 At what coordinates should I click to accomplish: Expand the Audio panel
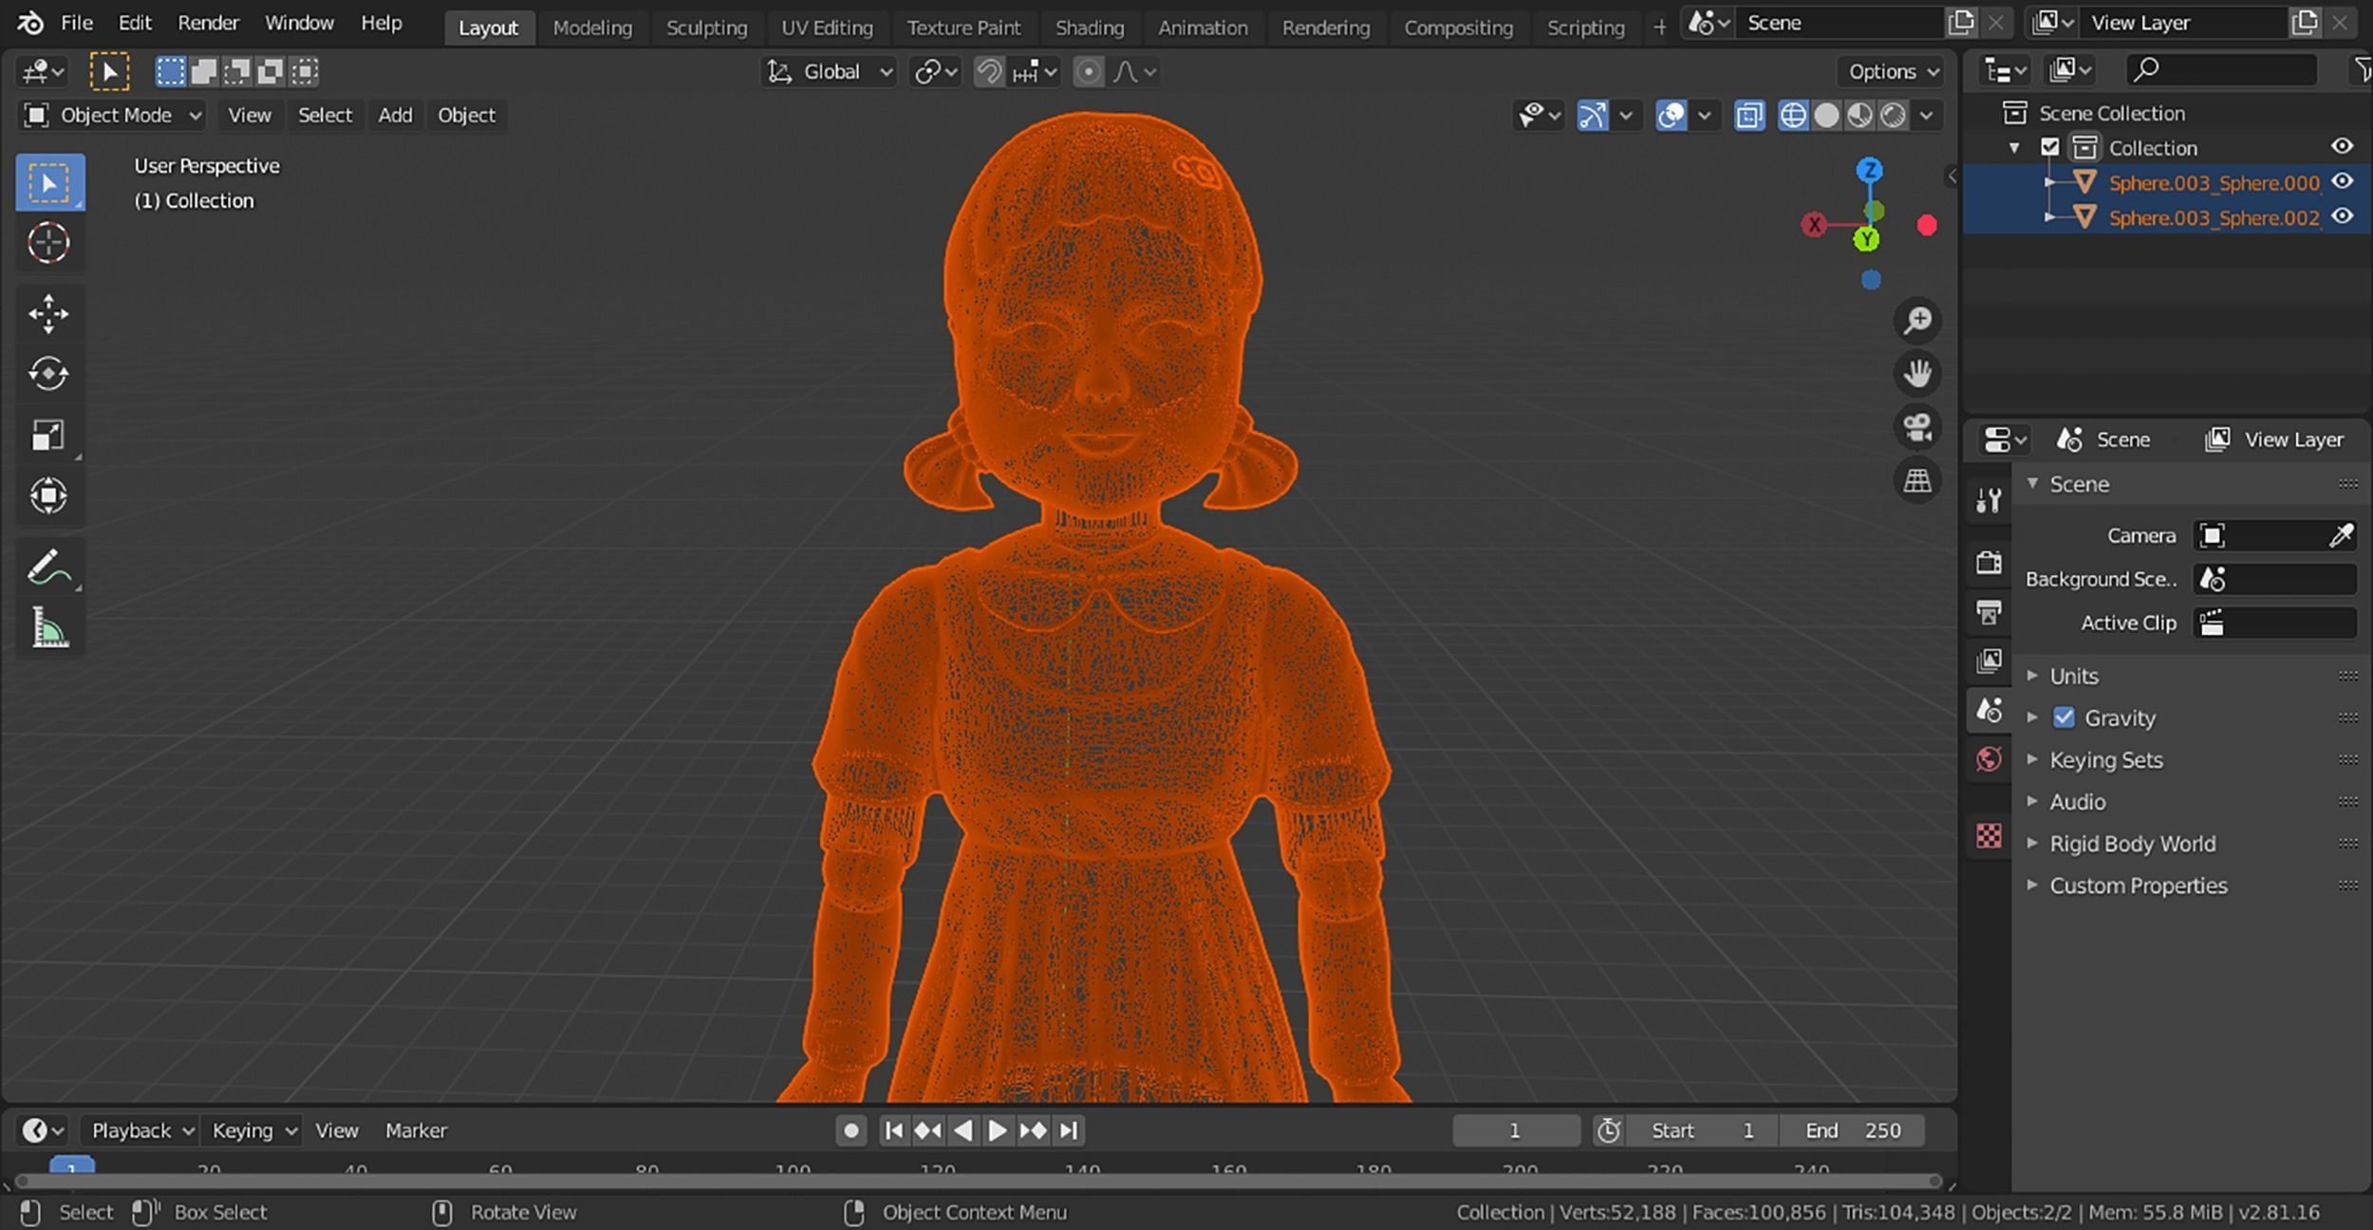[x=2077, y=801]
